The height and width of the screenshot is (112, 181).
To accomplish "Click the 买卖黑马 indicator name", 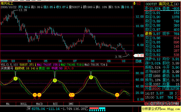I will tap(7, 68).
